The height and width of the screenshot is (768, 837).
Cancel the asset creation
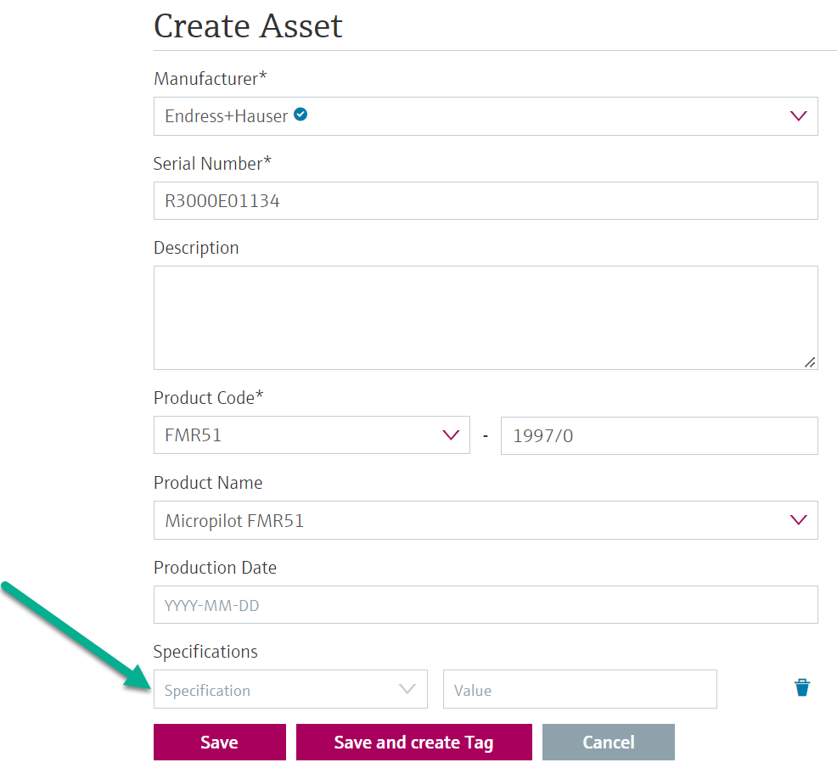pos(608,743)
